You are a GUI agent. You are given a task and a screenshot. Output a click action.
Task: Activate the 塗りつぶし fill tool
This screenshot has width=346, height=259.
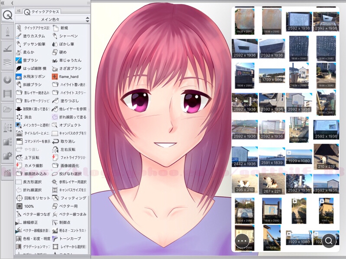[68, 101]
